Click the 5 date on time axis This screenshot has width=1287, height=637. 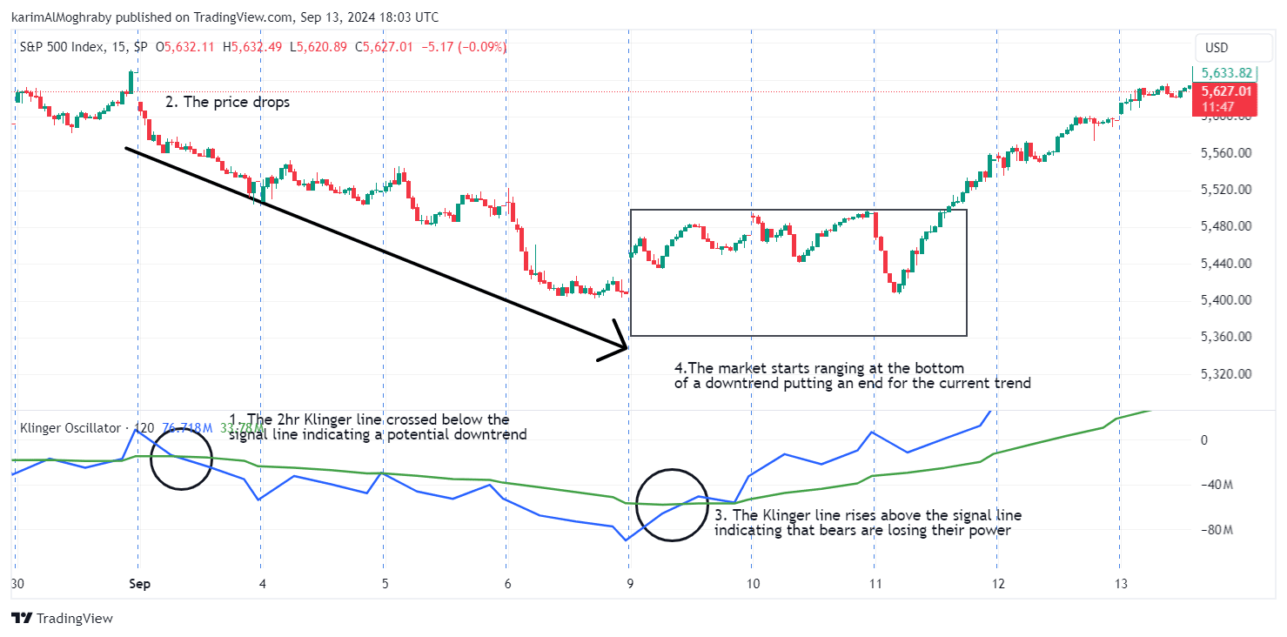click(x=384, y=584)
